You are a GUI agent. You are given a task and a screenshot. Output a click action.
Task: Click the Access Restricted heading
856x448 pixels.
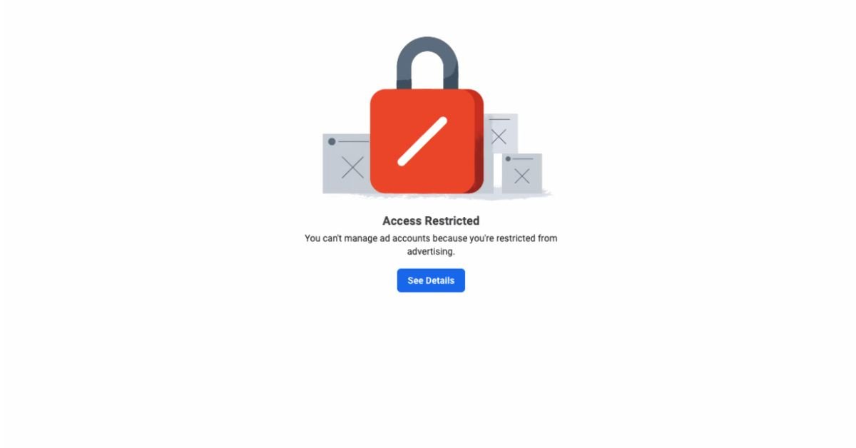[x=430, y=220]
